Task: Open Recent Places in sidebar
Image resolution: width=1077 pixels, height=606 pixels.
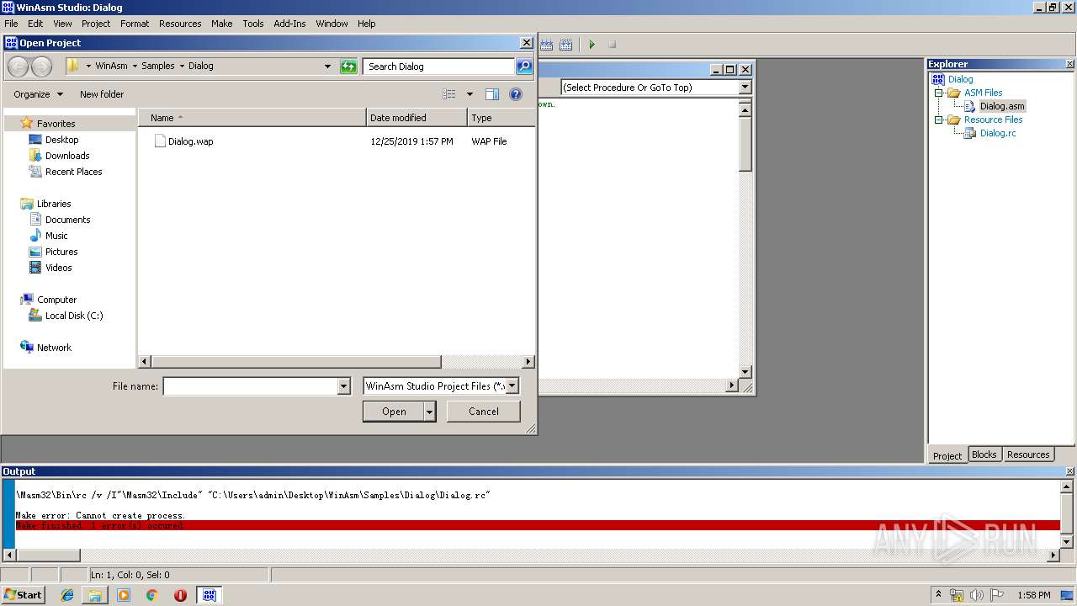Action: pos(73,172)
